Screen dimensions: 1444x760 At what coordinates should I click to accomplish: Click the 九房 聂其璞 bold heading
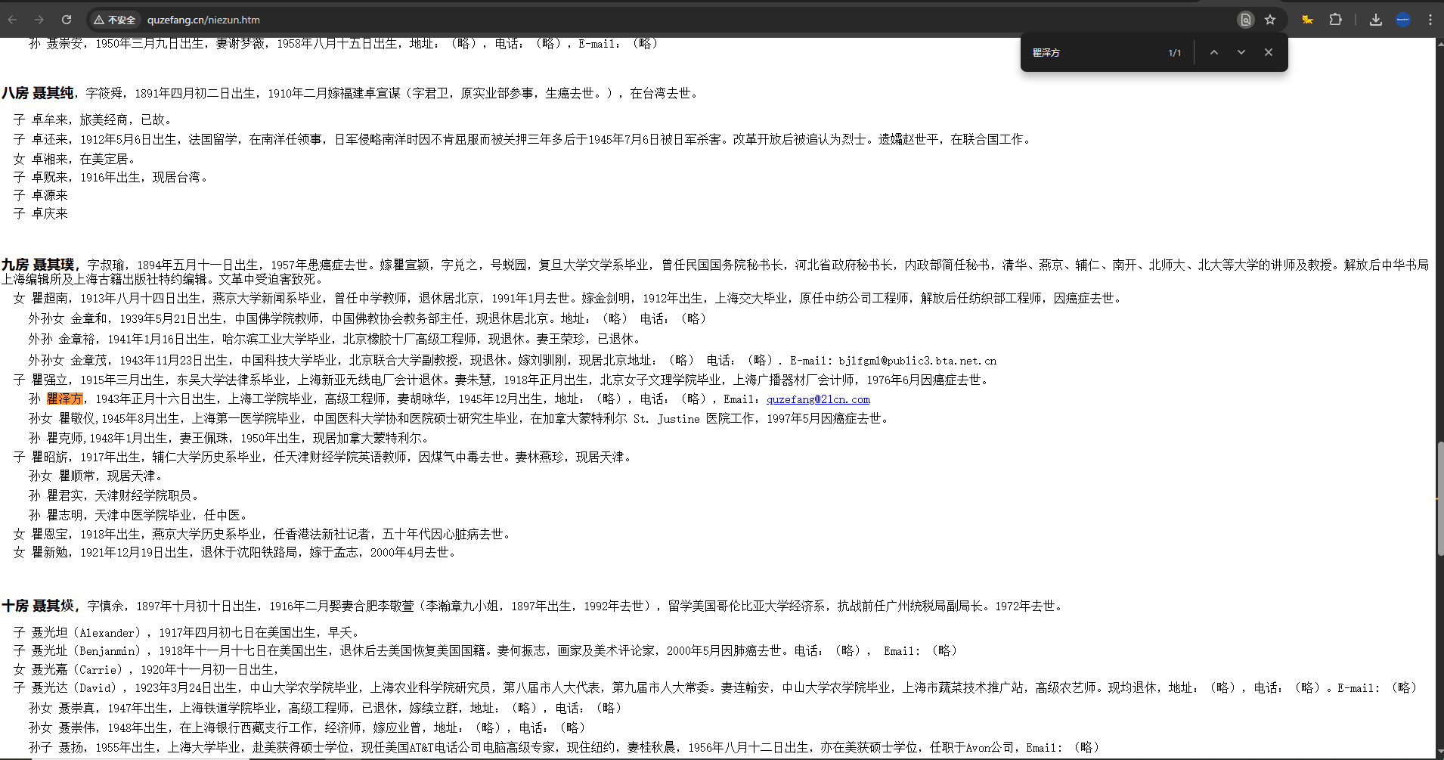(x=39, y=265)
